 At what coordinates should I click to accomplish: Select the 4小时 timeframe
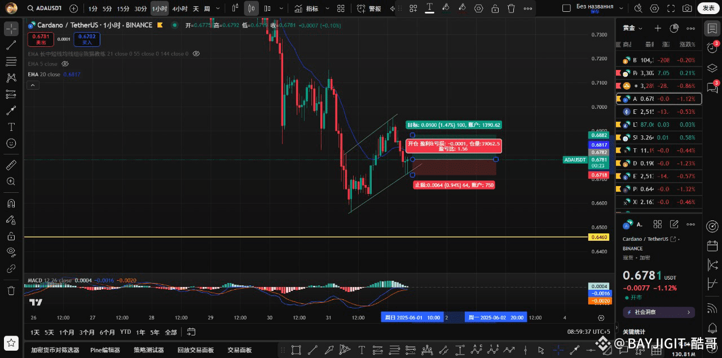[180, 8]
